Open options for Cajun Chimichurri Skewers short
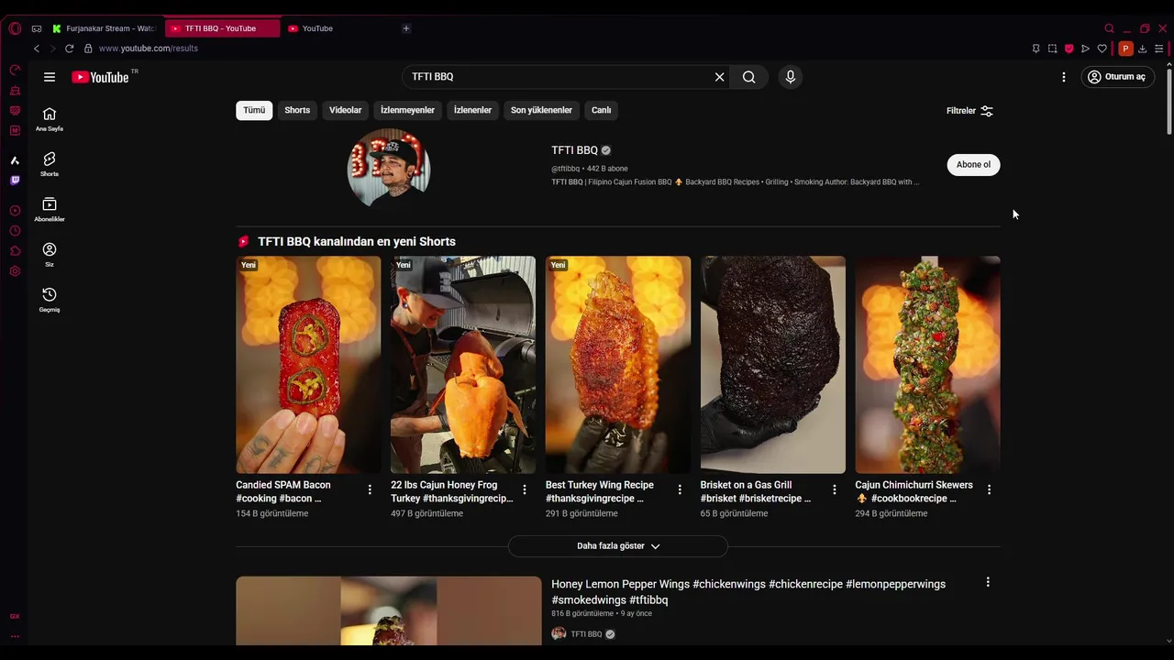This screenshot has height=660, width=1174. pos(989,489)
